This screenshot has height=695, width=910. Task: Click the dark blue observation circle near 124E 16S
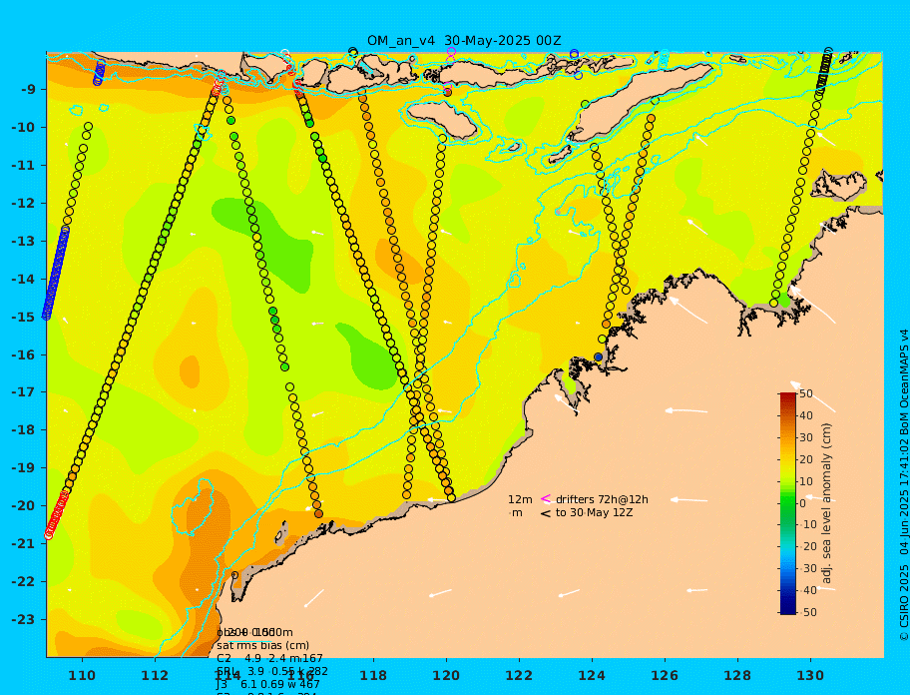click(599, 357)
